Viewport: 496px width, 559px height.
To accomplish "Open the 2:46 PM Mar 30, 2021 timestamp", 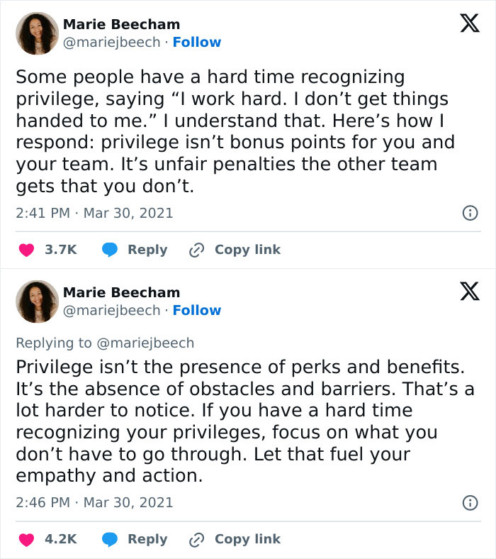I will pyautogui.click(x=94, y=502).
